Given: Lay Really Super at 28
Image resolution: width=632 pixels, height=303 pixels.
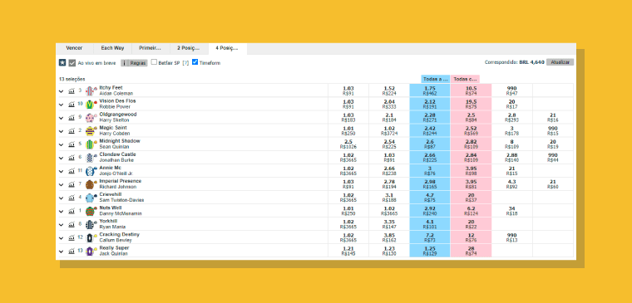Looking at the screenshot, I should [471, 251].
